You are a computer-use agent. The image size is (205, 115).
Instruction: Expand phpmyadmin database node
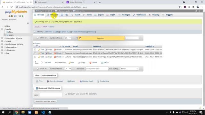tap(2, 47)
